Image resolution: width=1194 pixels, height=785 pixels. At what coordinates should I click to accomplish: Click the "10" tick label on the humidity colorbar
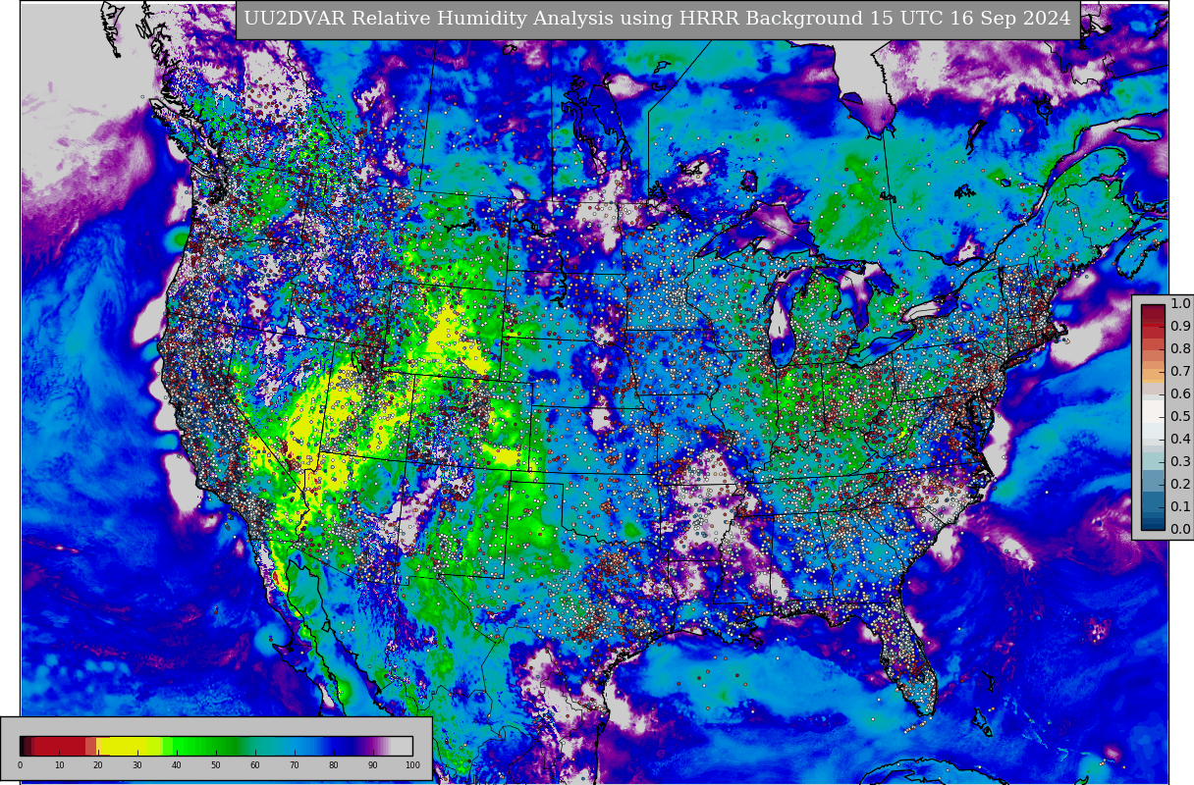pyautogui.click(x=59, y=765)
